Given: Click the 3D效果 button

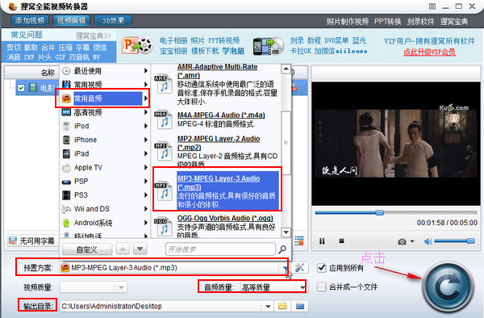Looking at the screenshot, I should (x=113, y=21).
